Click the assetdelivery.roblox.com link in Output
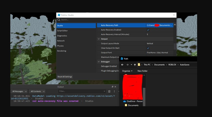The width and height of the screenshot is (212, 117). click(x=63, y=97)
